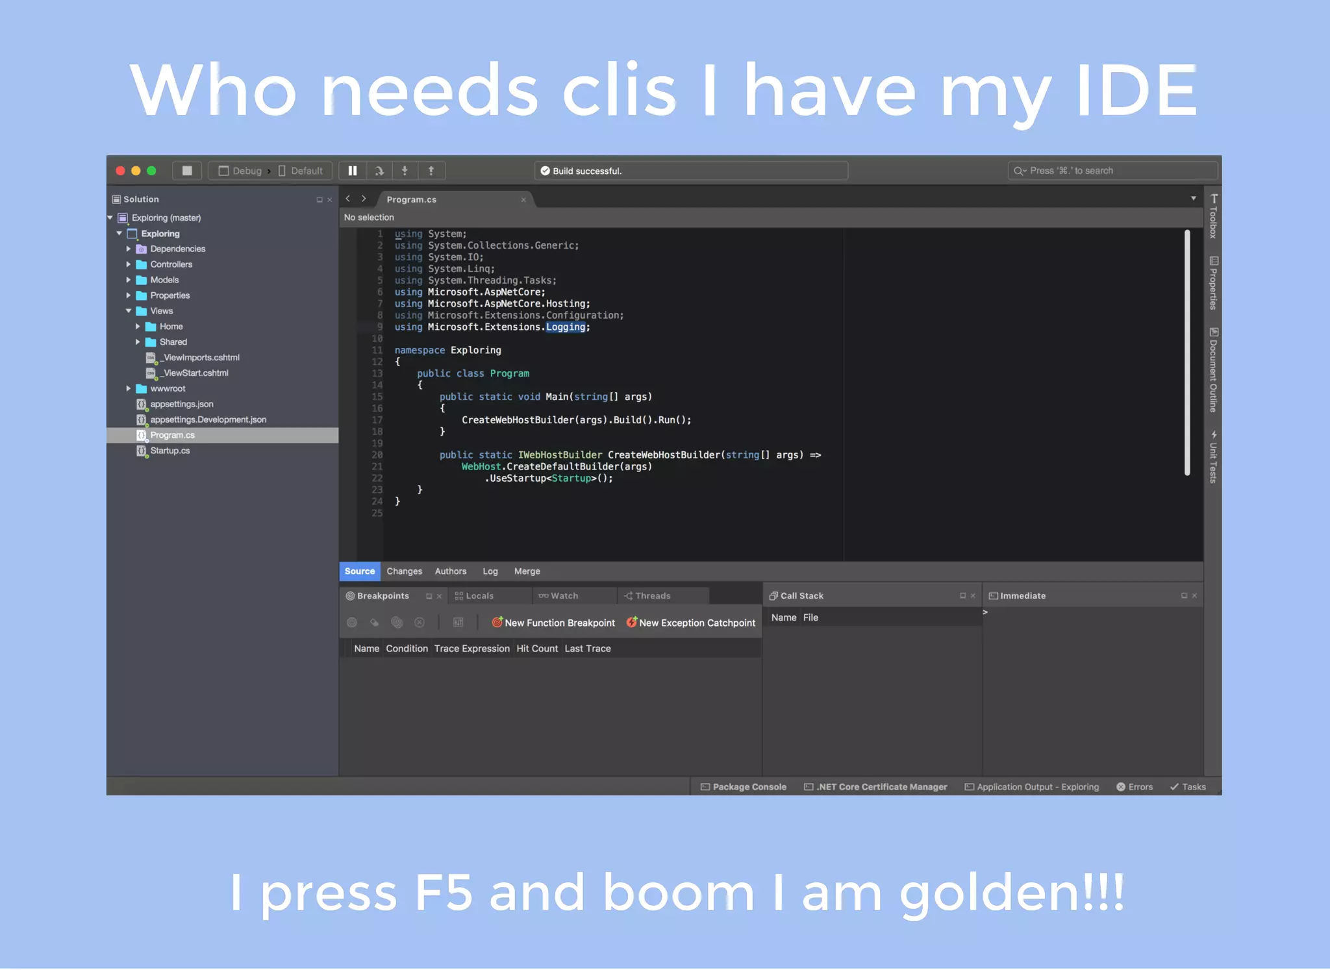Image resolution: width=1330 pixels, height=970 pixels.
Task: Click New Exception Catchpoint button
Action: click(x=691, y=623)
